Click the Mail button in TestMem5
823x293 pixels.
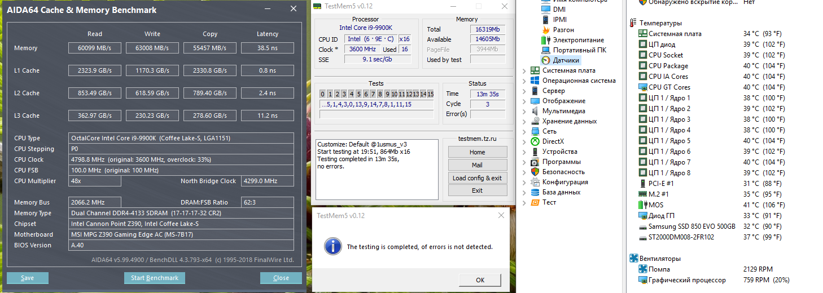tap(478, 165)
